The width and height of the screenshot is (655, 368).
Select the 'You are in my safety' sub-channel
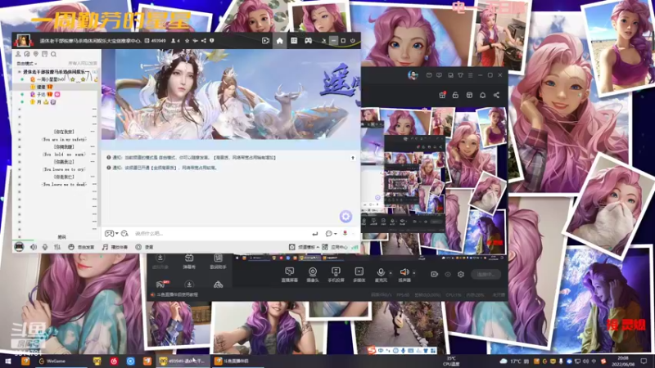64,139
